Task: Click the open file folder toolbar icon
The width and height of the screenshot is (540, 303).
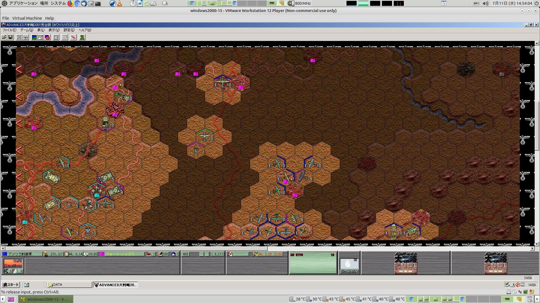Action: point(4,37)
